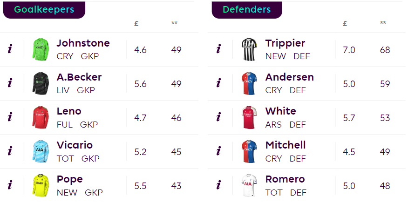Viewport: 408px width, 203px height.
Task: Open info icon for Johnstone
Action: 10,49
